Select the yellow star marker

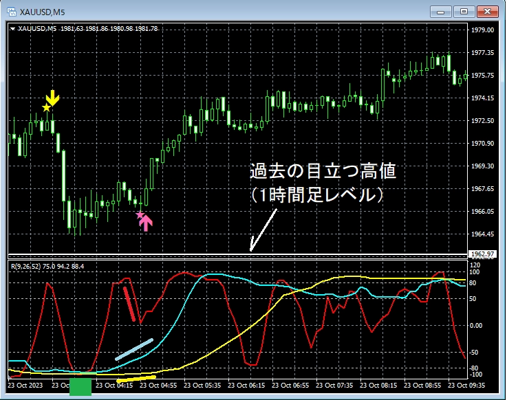point(46,108)
